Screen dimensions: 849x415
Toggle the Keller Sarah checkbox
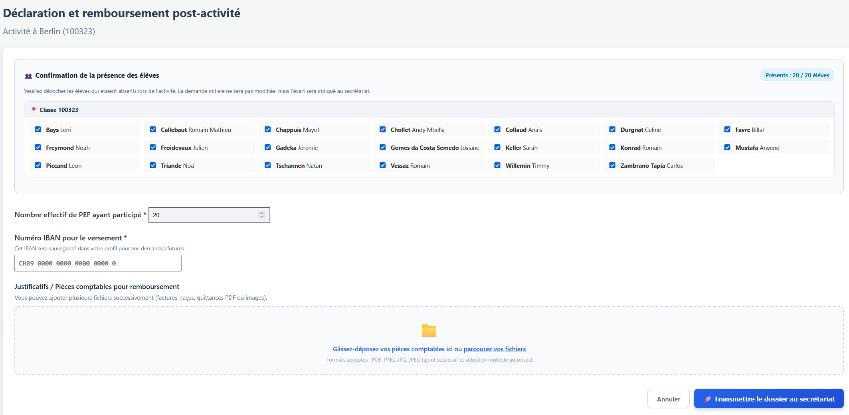[x=497, y=148]
